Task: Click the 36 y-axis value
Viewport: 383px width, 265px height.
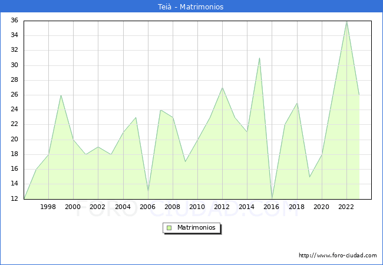Action: 14,21
